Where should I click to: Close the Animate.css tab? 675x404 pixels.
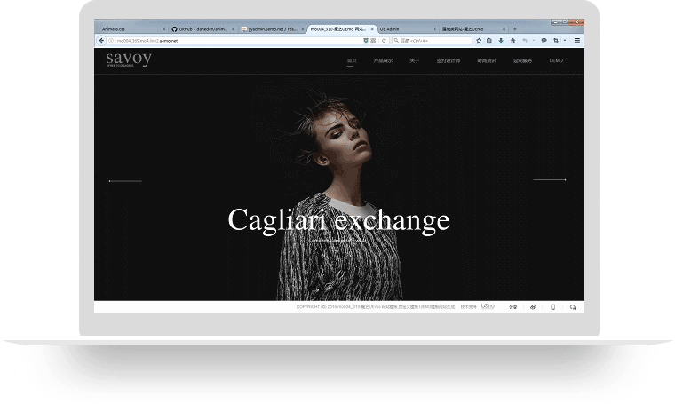(163, 29)
